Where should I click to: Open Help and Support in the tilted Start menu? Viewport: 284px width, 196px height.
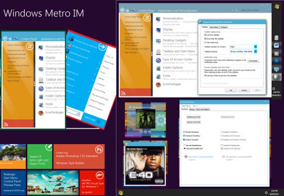point(96,108)
